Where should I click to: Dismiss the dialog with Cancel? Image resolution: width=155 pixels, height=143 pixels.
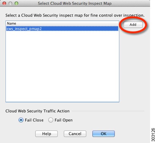[x=75, y=134]
